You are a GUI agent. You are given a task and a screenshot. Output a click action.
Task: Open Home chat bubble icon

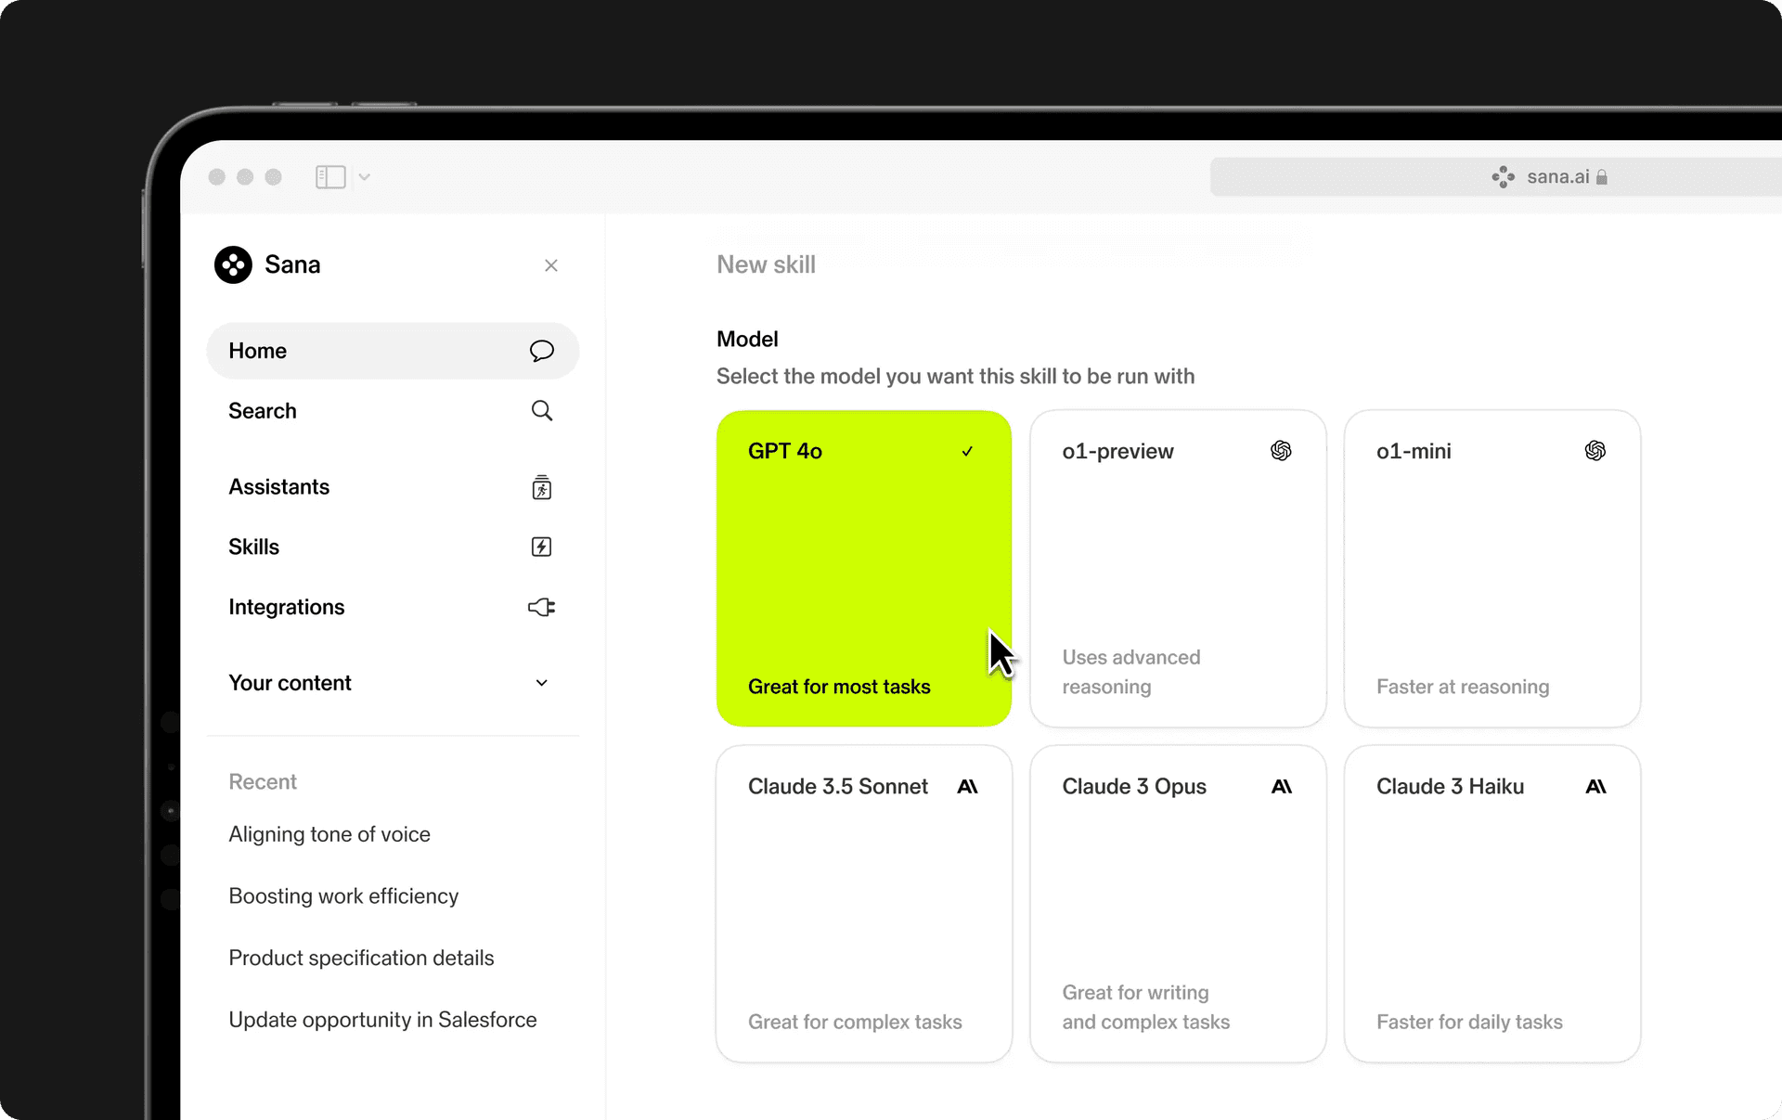pos(542,351)
